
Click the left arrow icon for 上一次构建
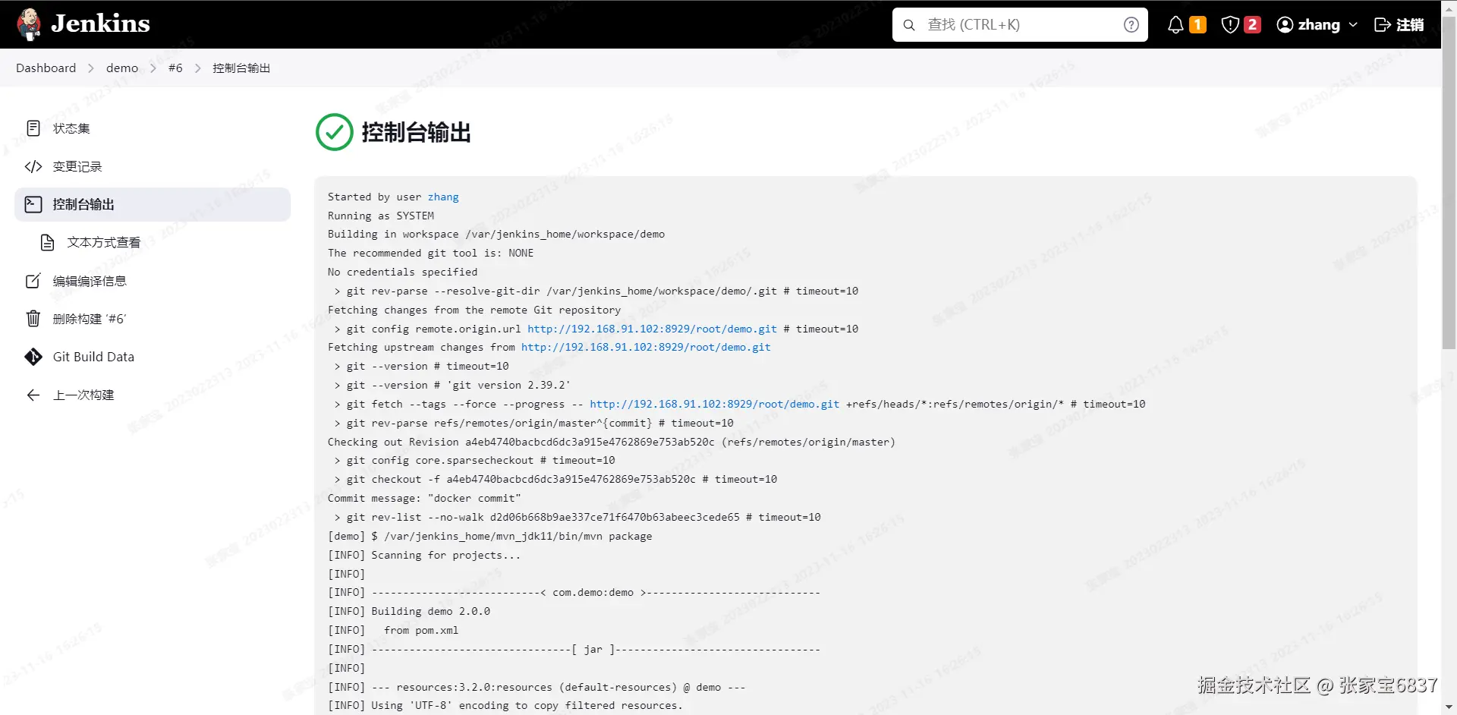click(x=33, y=395)
